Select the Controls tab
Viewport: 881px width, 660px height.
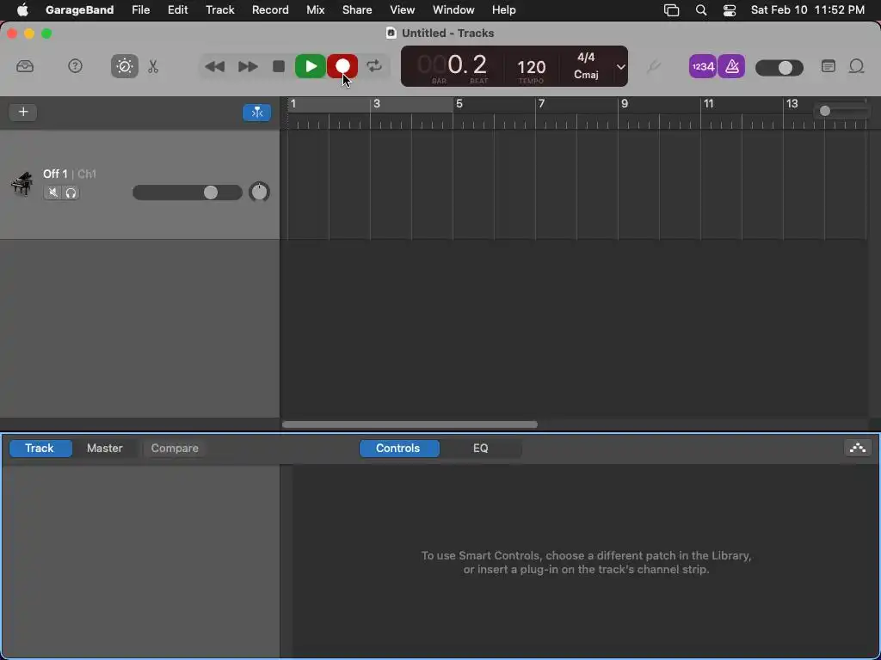(x=397, y=448)
